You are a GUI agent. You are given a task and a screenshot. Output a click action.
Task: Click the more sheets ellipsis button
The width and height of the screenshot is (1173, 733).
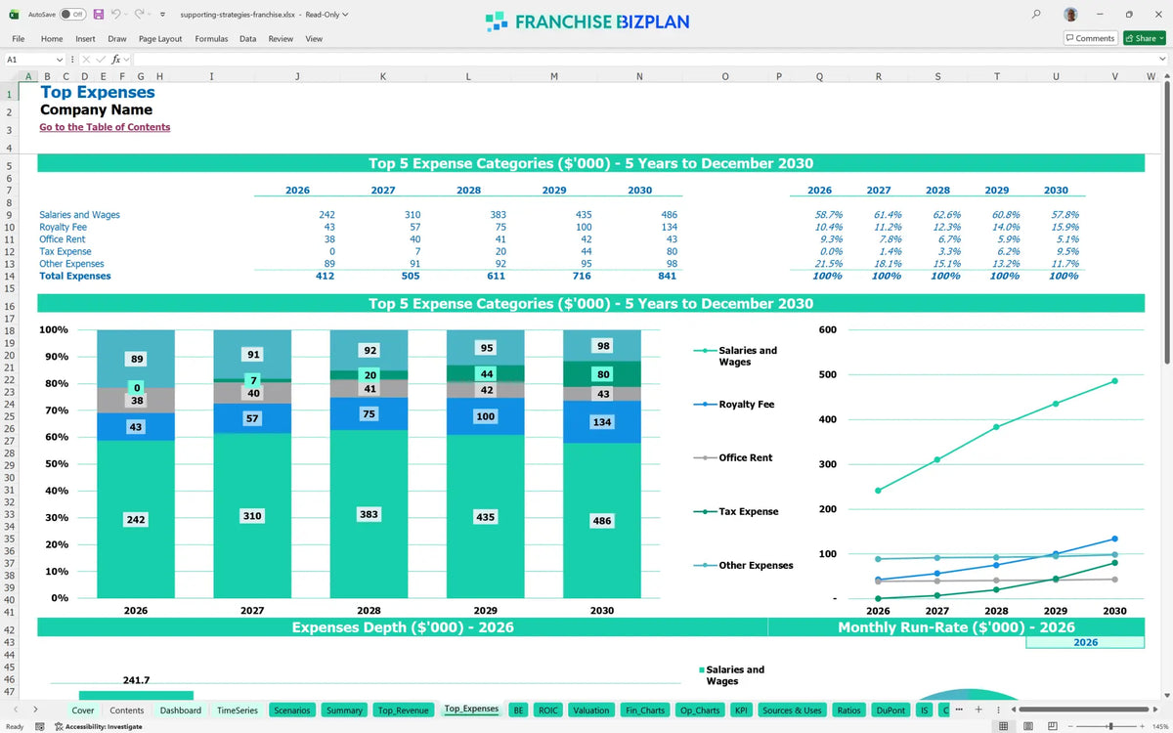click(959, 710)
